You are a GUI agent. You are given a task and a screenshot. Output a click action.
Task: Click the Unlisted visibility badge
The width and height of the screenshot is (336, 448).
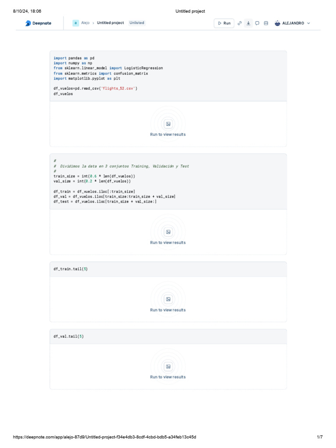[136, 23]
